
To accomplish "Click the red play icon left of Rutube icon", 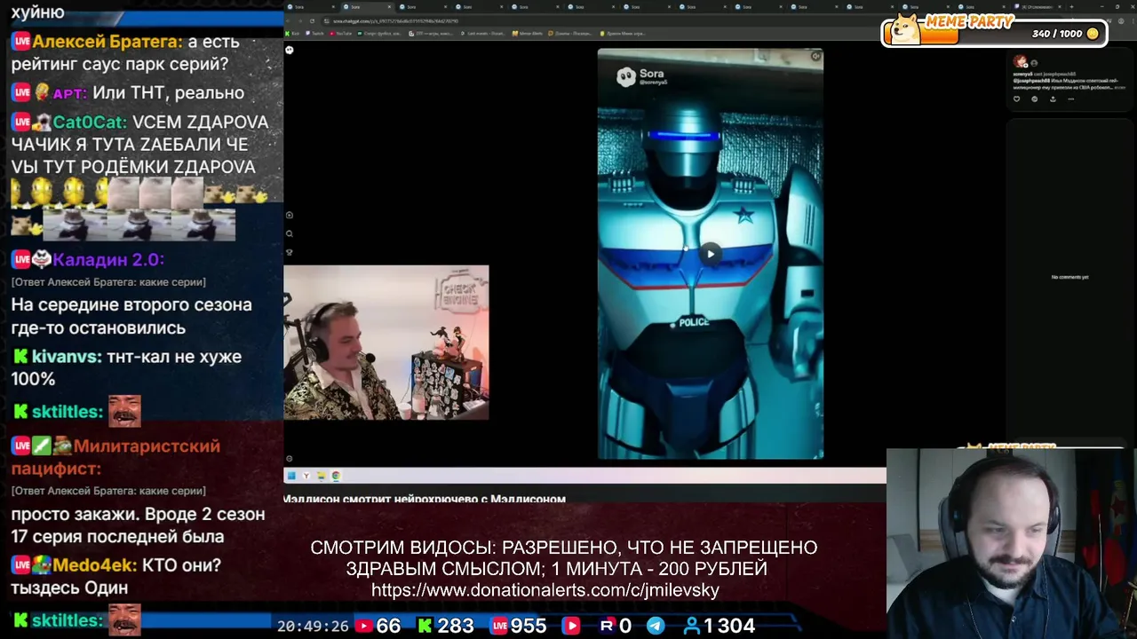I will 571,626.
